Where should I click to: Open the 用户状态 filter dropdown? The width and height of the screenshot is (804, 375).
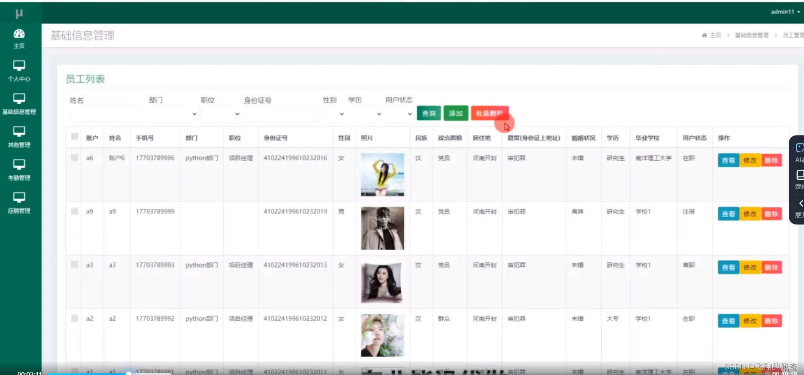point(399,114)
